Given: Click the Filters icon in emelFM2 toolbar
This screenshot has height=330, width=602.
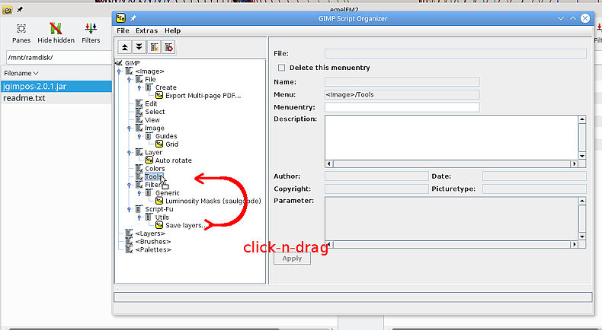Looking at the screenshot, I should tap(91, 28).
